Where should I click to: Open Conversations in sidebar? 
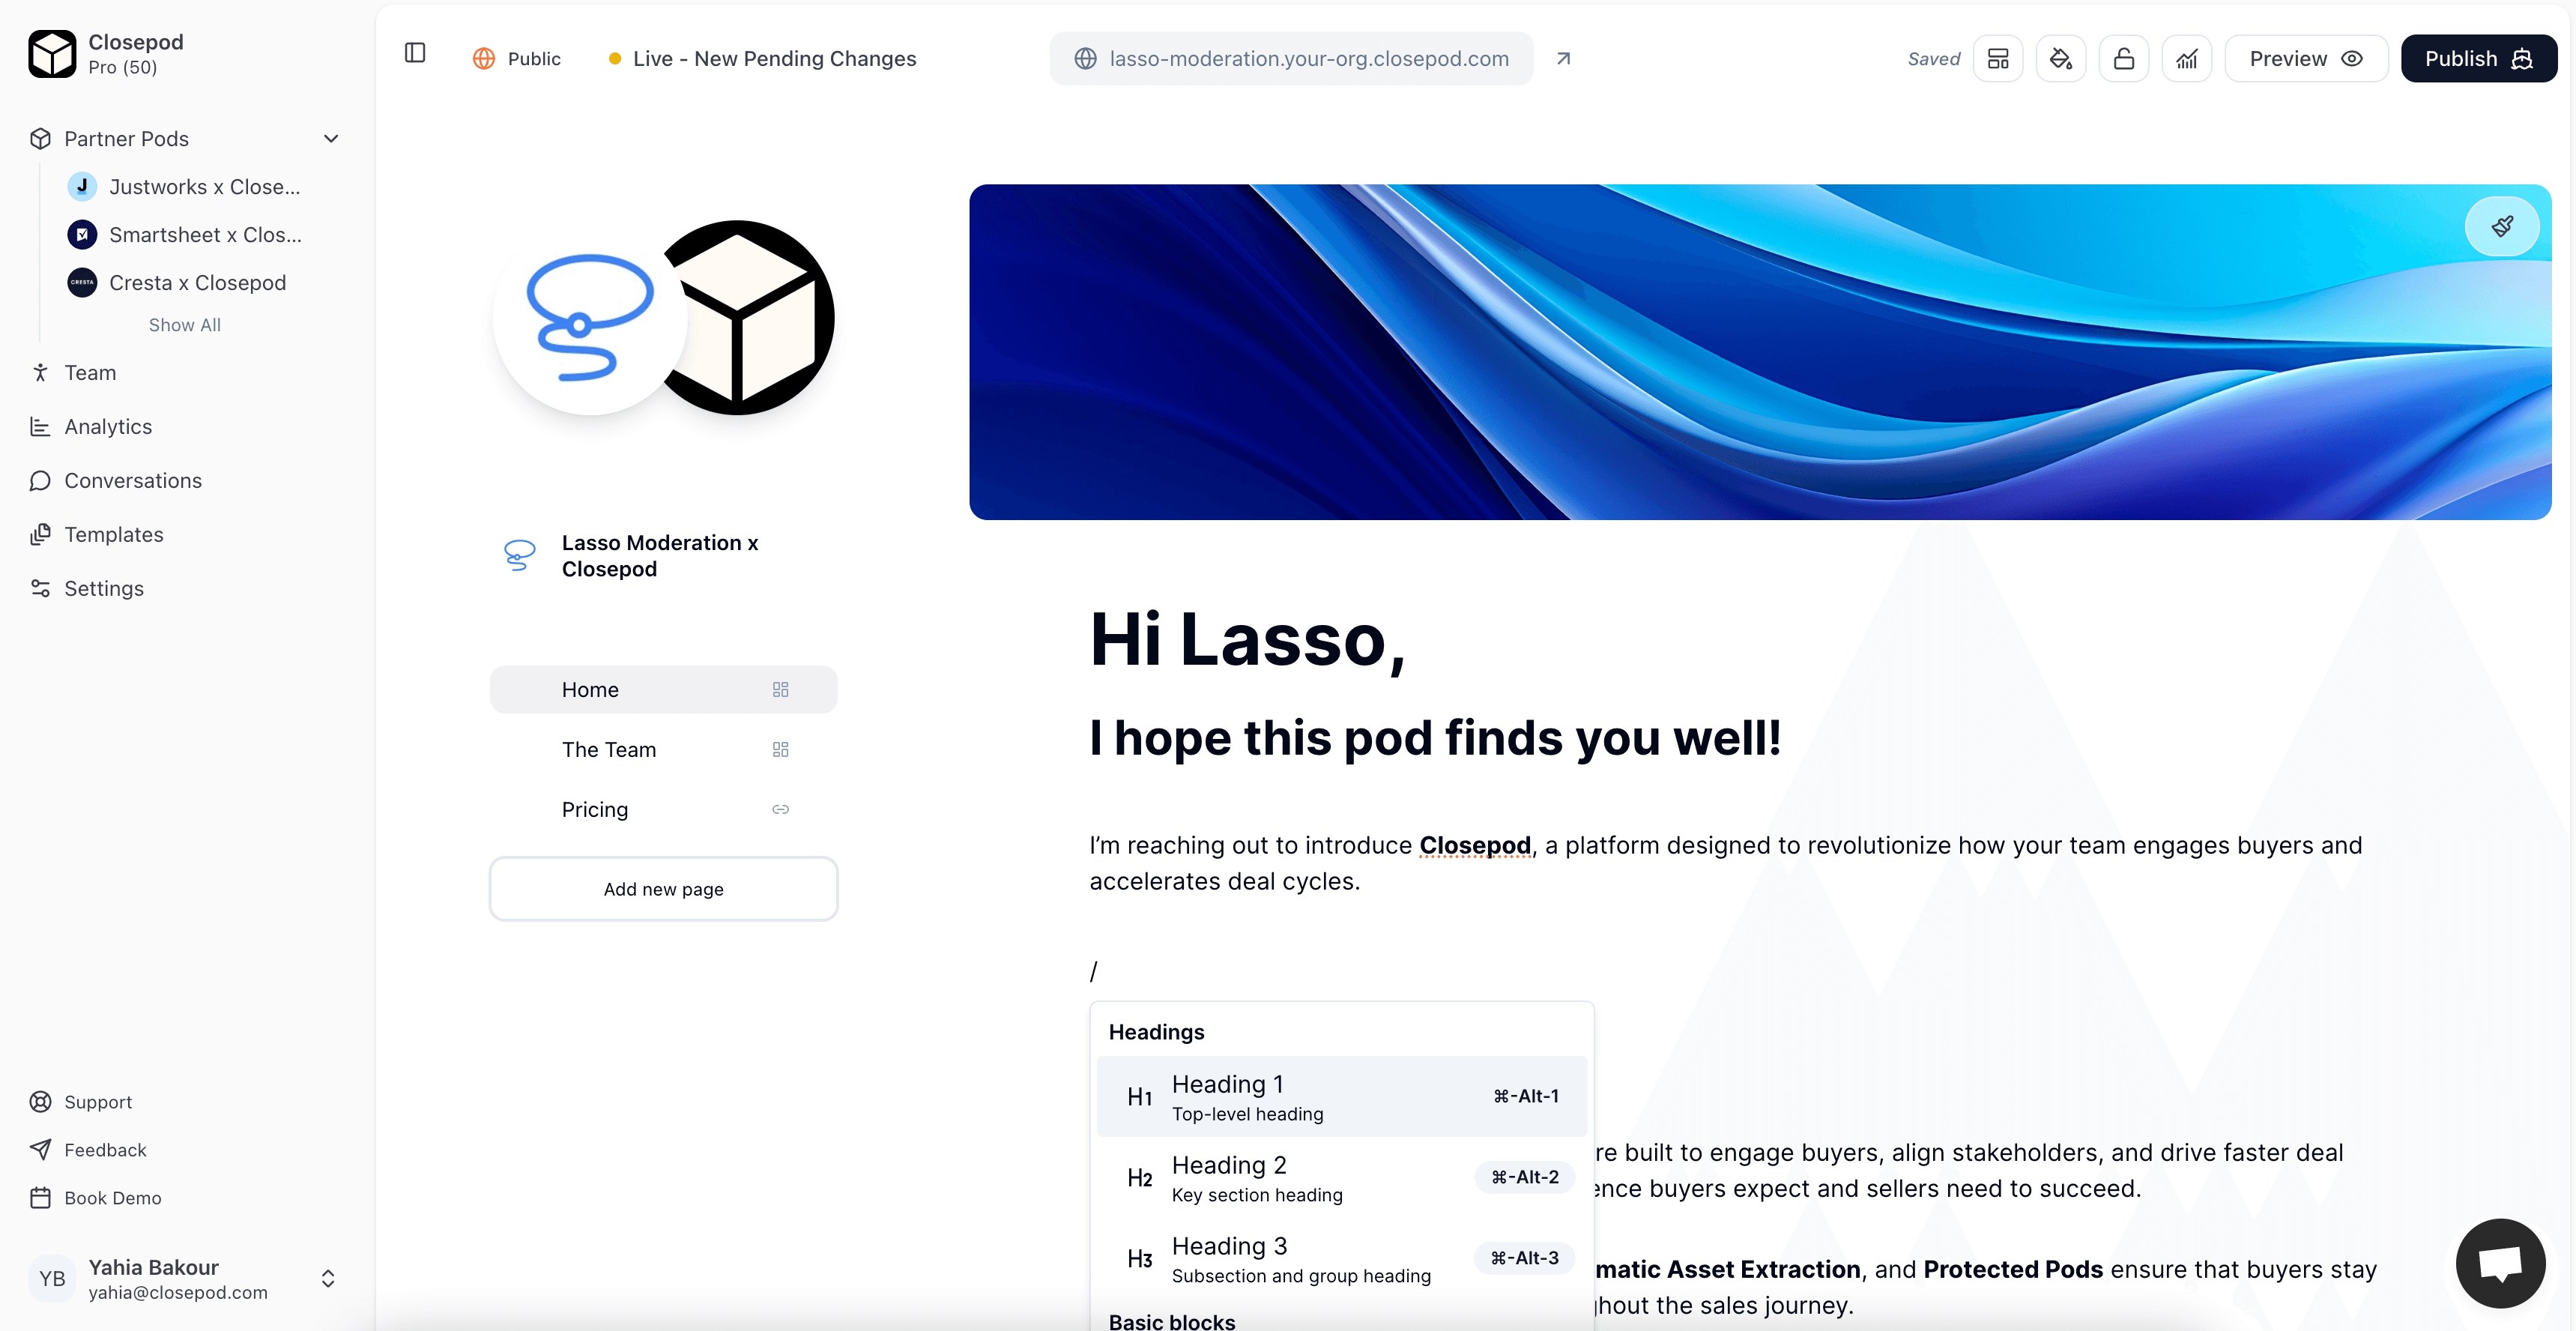click(x=133, y=481)
